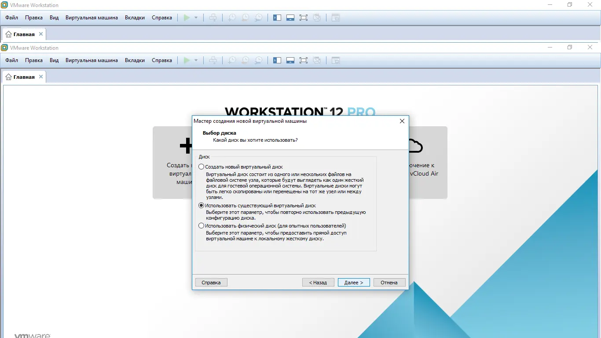Click the '< Назад' button in the wizard
This screenshot has height=338, width=601.
point(318,283)
